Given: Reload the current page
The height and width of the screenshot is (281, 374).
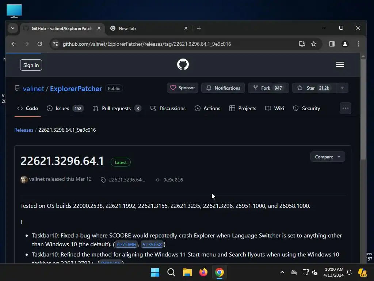Looking at the screenshot, I should click(x=40, y=44).
